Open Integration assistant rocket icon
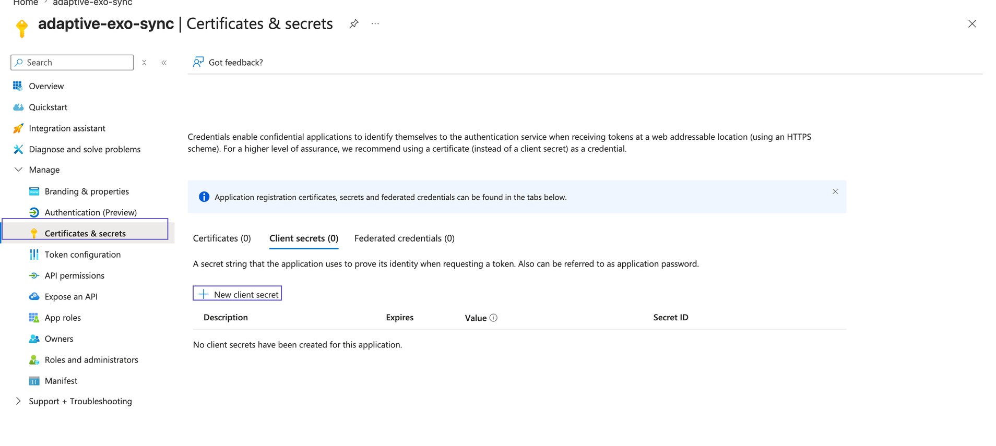Screen dimensions: 996x446 coord(18,128)
